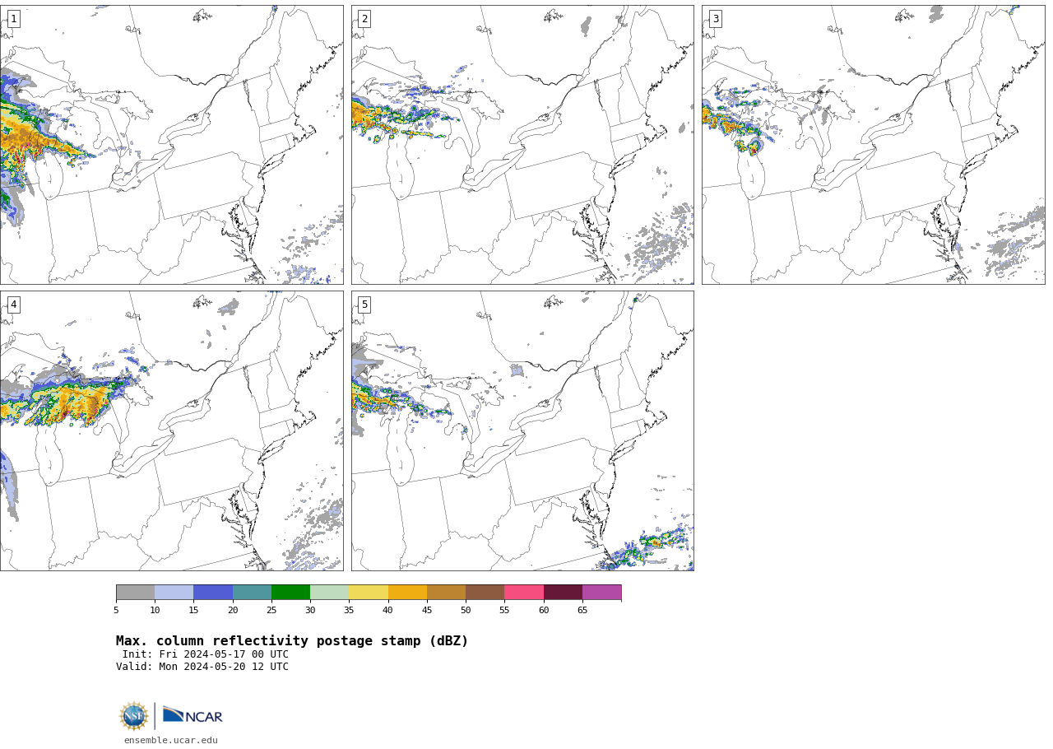This screenshot has width=1053, height=749.
Task: Click the blue 15-20 dBZ swatch
Action: [213, 593]
